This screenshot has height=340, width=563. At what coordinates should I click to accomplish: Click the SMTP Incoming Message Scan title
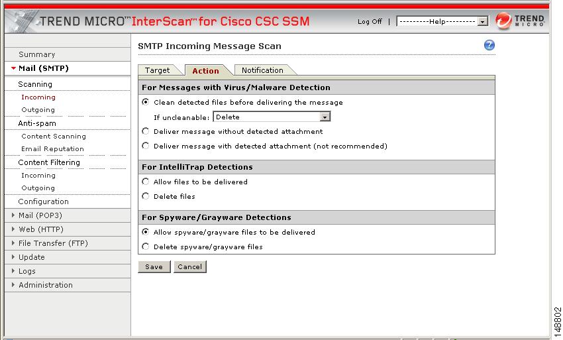[x=210, y=46]
